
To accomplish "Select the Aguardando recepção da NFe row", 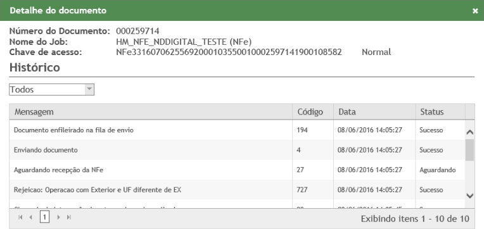I will coord(237,170).
